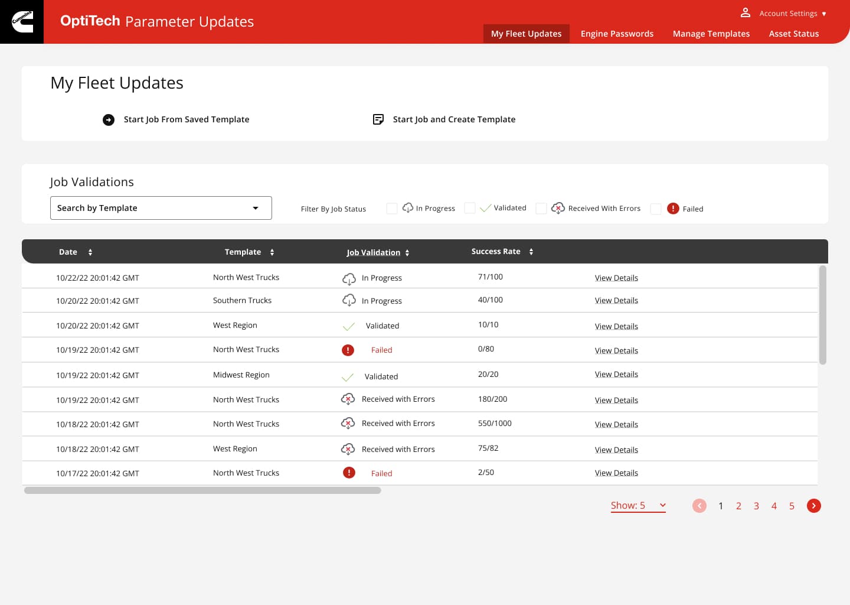Image resolution: width=850 pixels, height=605 pixels.
Task: Click the Validated check icon for Midwest Region row
Action: click(348, 377)
